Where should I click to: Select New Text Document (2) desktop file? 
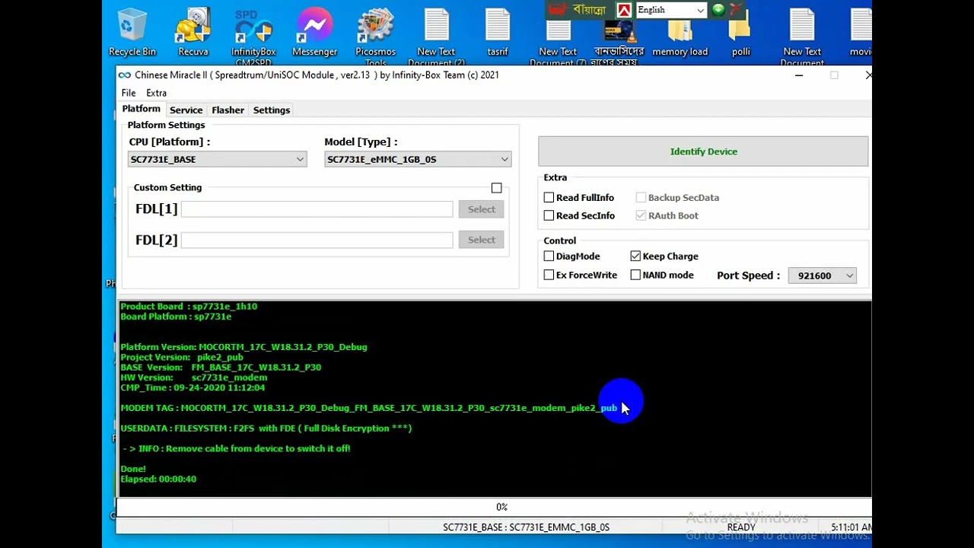pos(436,37)
